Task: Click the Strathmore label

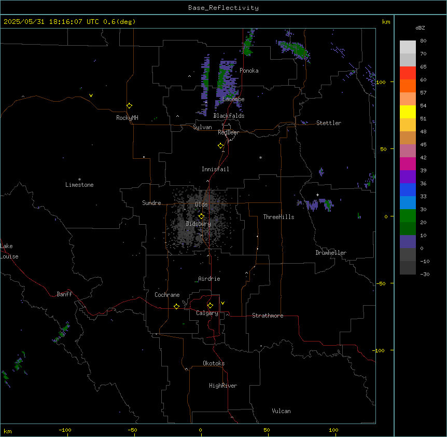Action: tap(268, 316)
